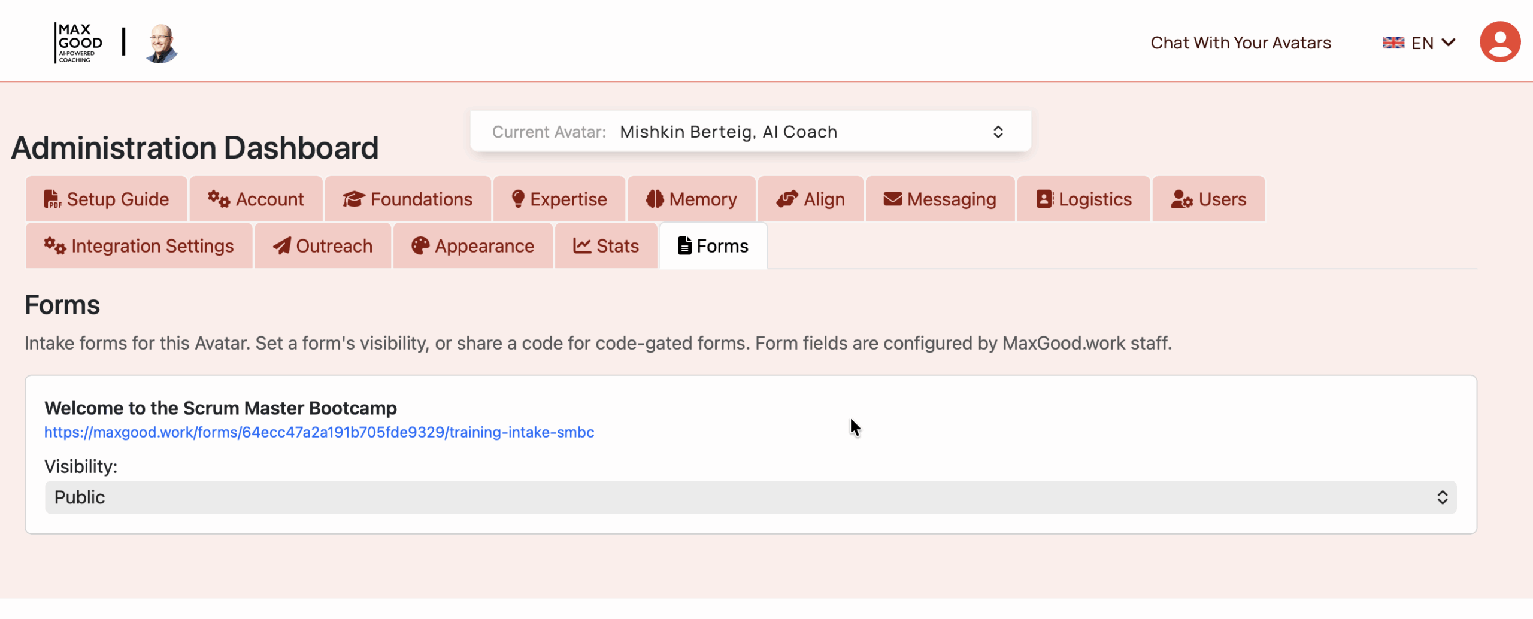Switch to the Account tab
The image size is (1533, 619).
click(x=256, y=199)
